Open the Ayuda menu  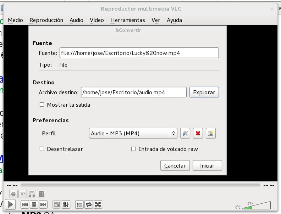pos(174,20)
